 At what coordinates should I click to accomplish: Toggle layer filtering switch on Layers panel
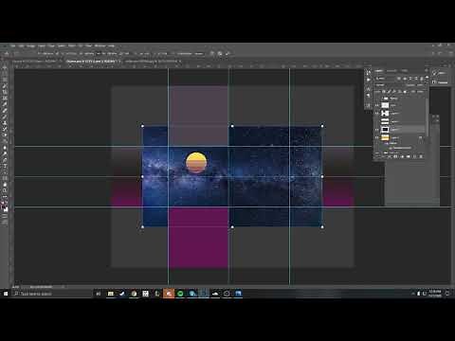click(x=428, y=78)
